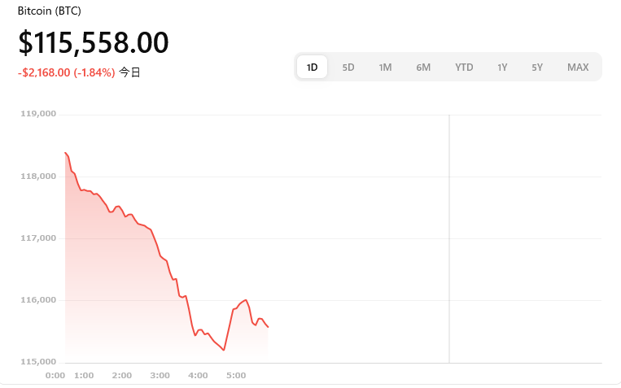Viewport: 621px width, 388px height.
Task: Click the chart line's starting peak
Action: coord(65,153)
